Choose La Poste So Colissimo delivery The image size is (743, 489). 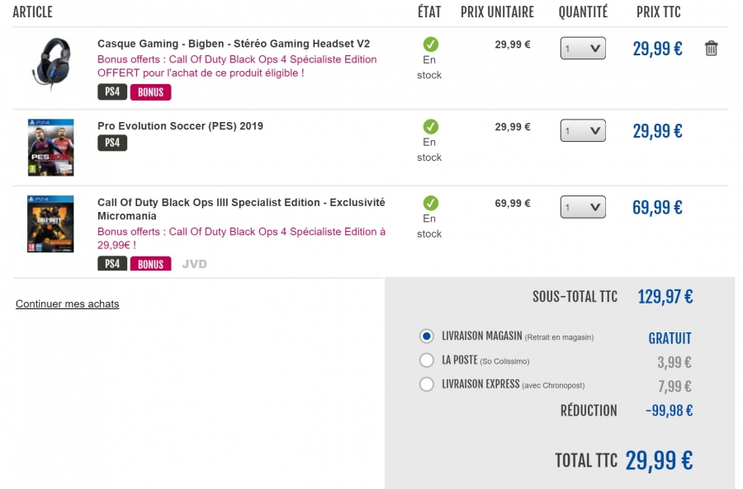click(427, 360)
